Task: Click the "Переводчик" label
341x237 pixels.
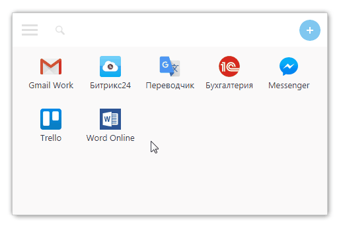Action: 170,86
